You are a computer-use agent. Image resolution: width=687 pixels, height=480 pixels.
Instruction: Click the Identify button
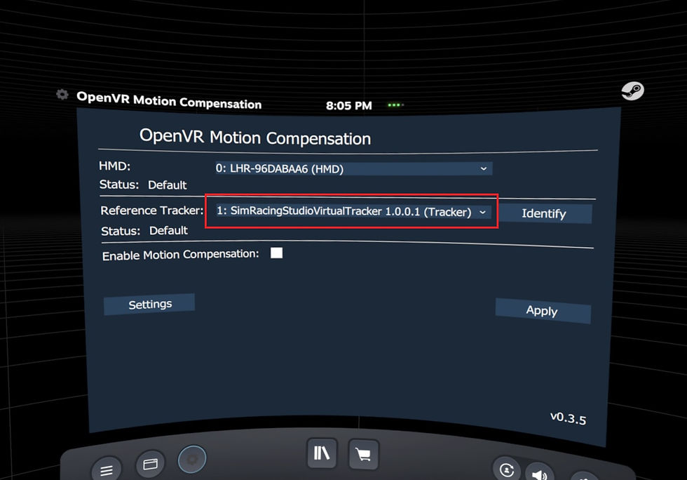pos(544,213)
